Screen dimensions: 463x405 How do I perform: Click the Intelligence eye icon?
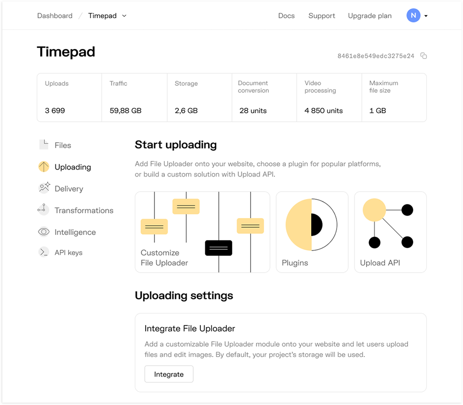click(44, 232)
